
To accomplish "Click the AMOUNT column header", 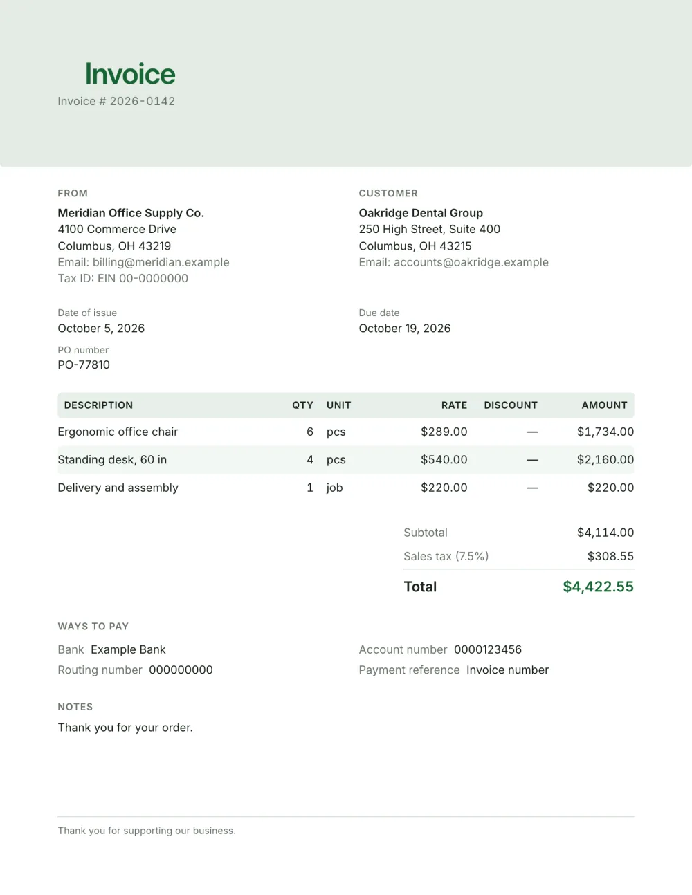I will pos(604,405).
